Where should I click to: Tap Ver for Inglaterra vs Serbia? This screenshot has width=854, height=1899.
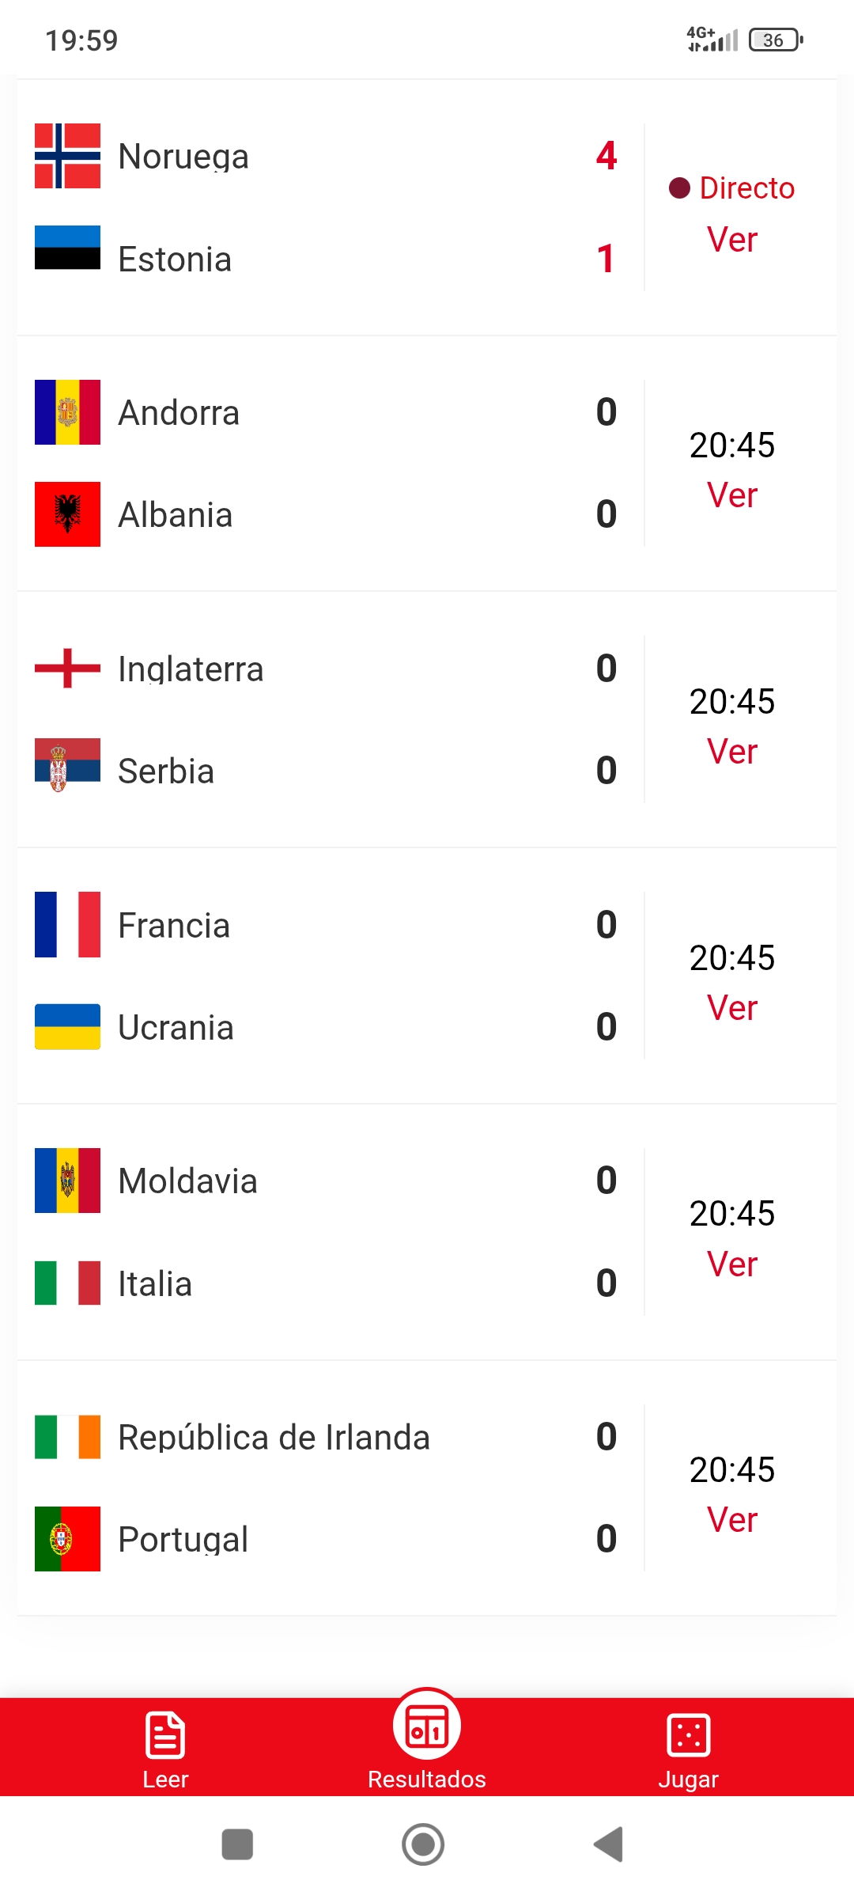coord(732,752)
